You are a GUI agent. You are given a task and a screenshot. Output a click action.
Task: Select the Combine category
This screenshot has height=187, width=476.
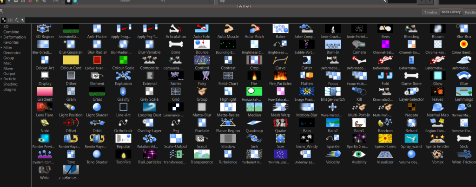[x=11, y=32]
